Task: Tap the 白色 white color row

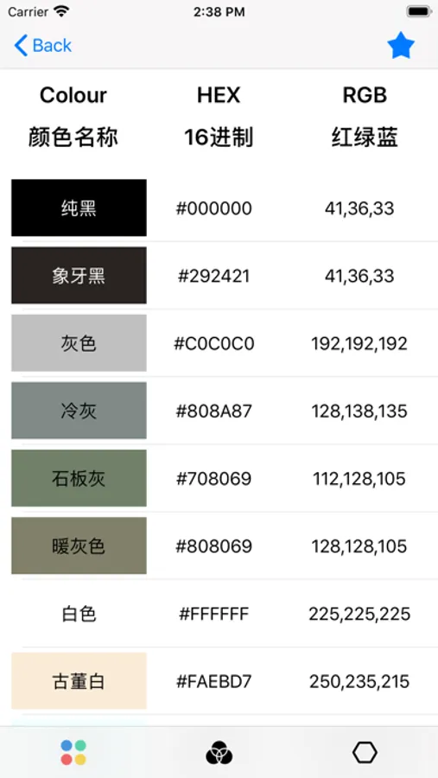Action: tap(219, 614)
